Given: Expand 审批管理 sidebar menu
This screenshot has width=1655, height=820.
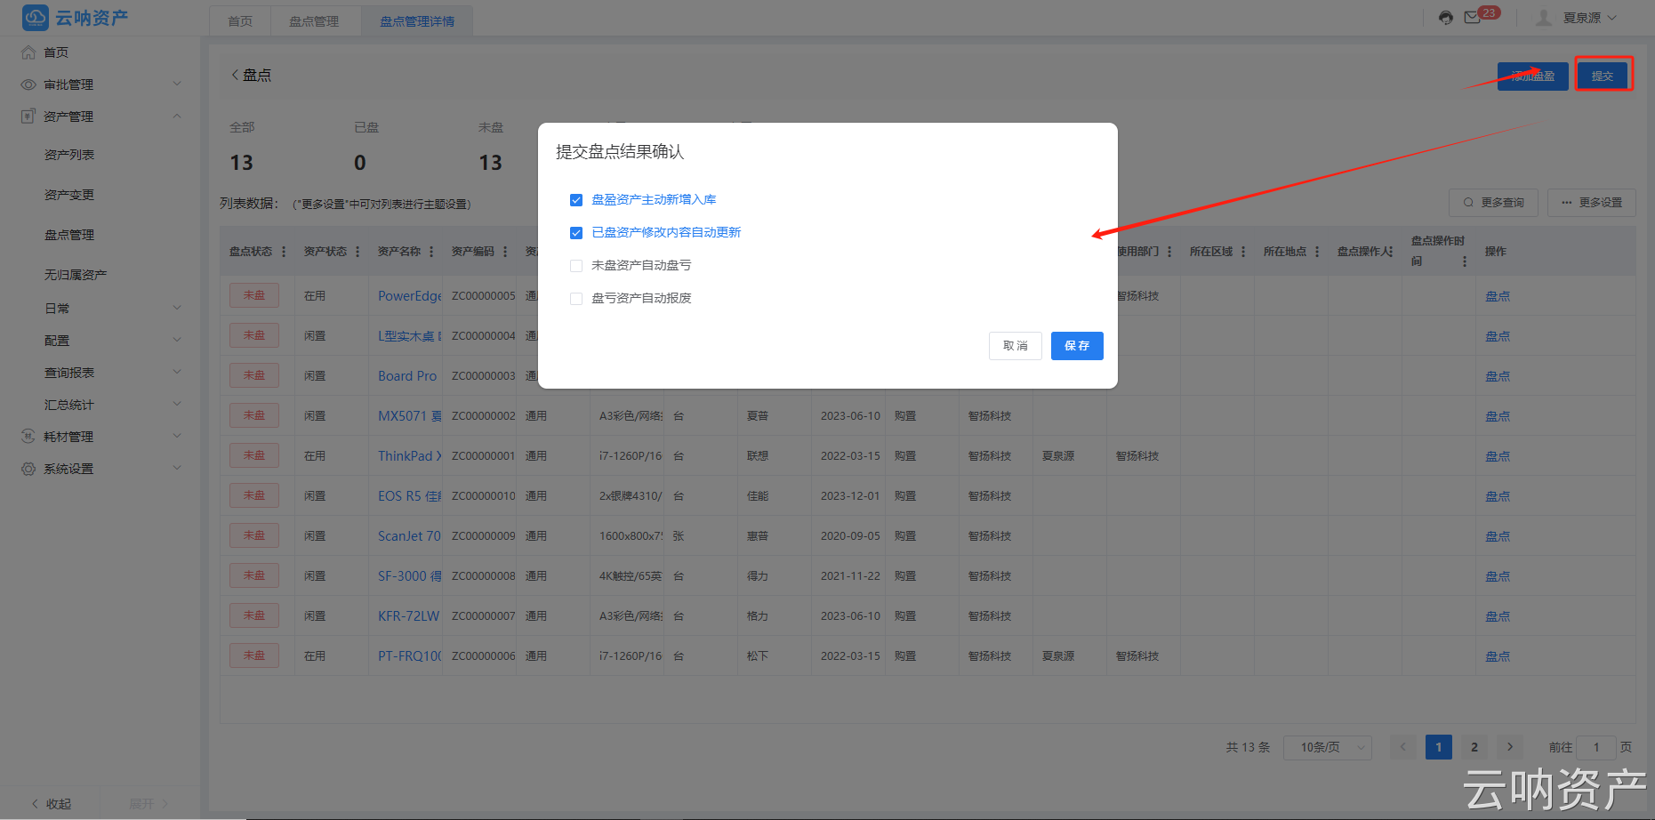Looking at the screenshot, I should (x=177, y=84).
